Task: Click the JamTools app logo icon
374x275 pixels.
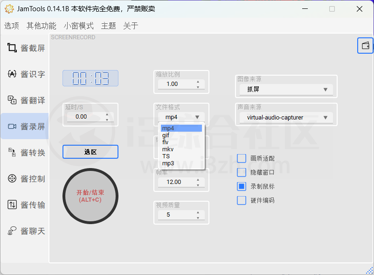Action: point(9,9)
